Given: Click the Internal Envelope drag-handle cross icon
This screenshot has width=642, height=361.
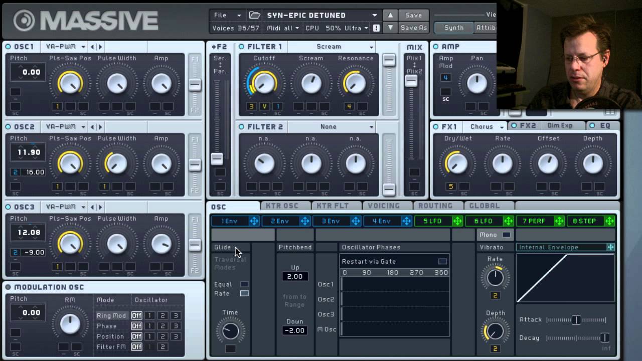Looking at the screenshot, I should tap(610, 247).
